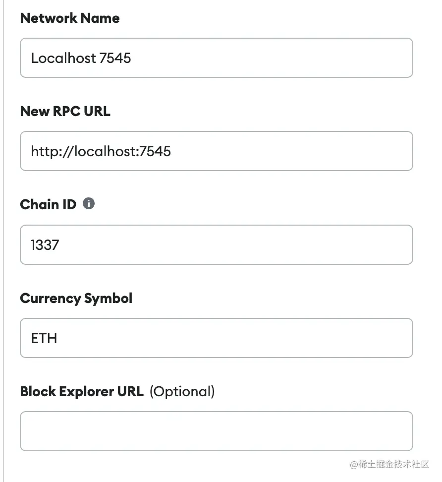Click the Chain ID info icon
This screenshot has height=482, width=442.
tap(89, 204)
